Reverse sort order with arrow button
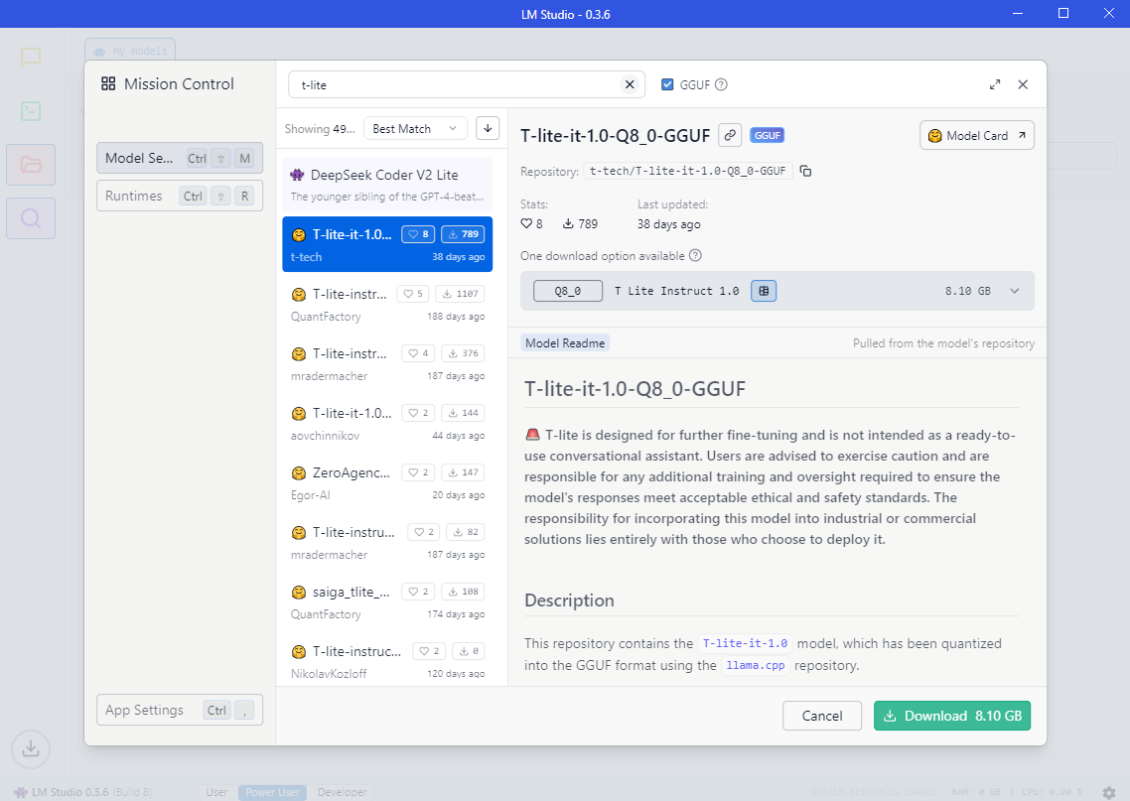Viewport: 1130px width, 801px height. pos(488,128)
